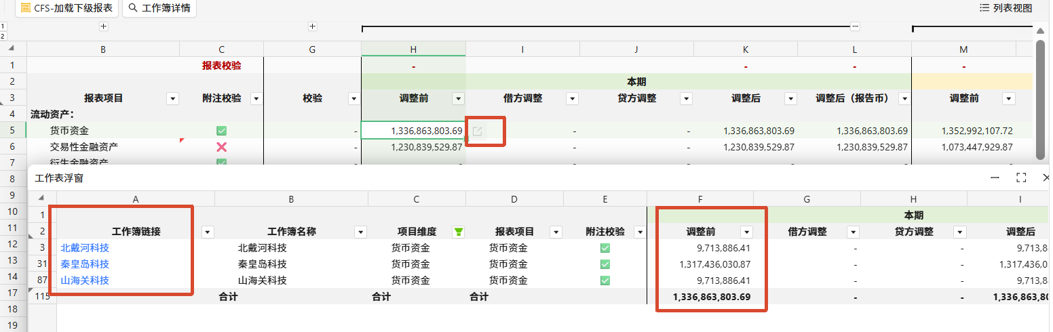Screen dimensions: 1053x332
Task: Open 工作簿详情 with the magnifier button
Action: pos(159,8)
